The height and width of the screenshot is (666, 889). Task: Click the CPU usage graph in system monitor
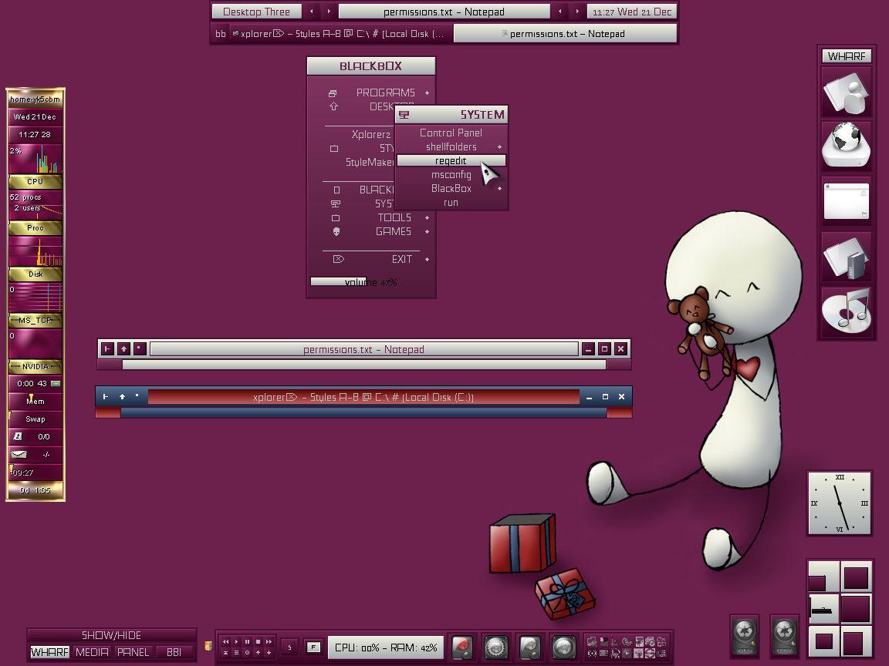coord(35,159)
